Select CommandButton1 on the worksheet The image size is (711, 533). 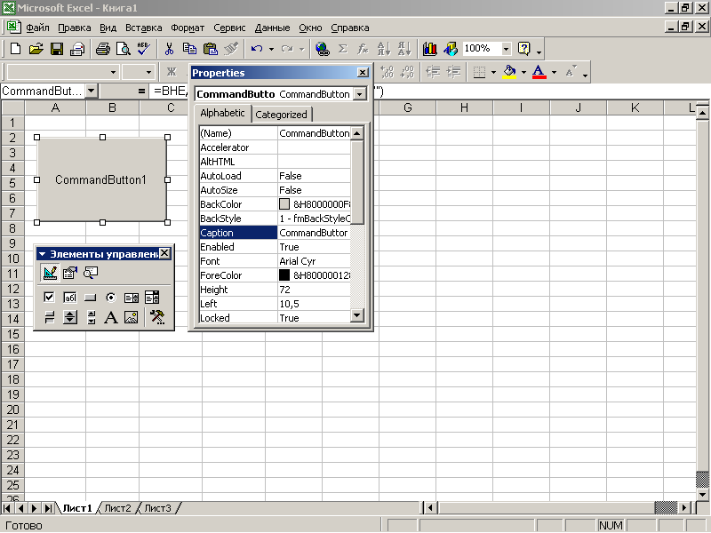pyautogui.click(x=102, y=179)
